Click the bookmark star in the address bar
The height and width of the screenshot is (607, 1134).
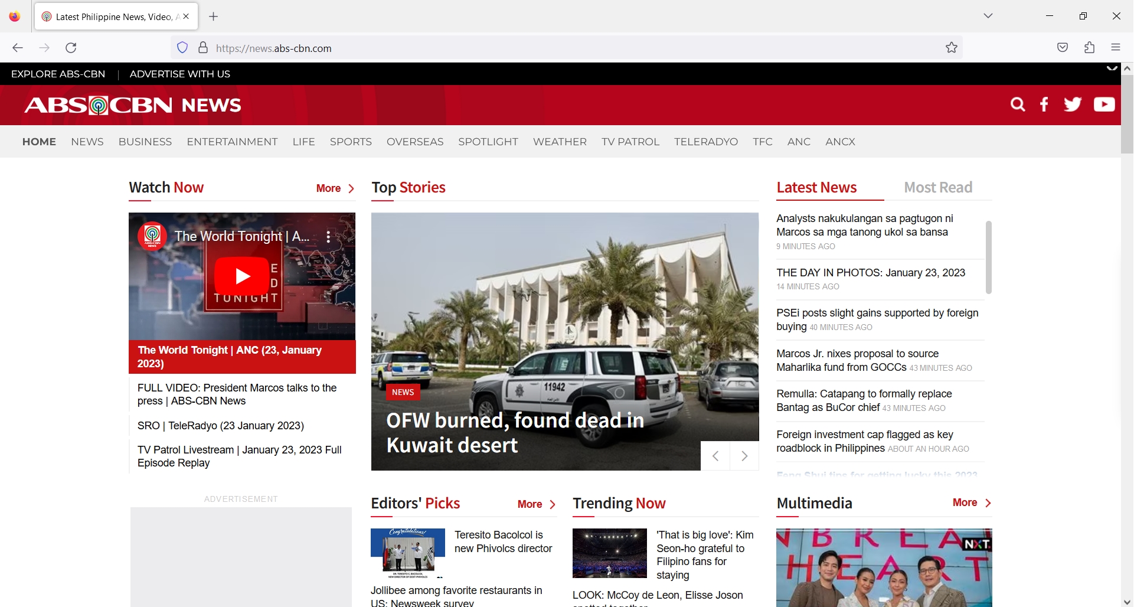tap(952, 47)
